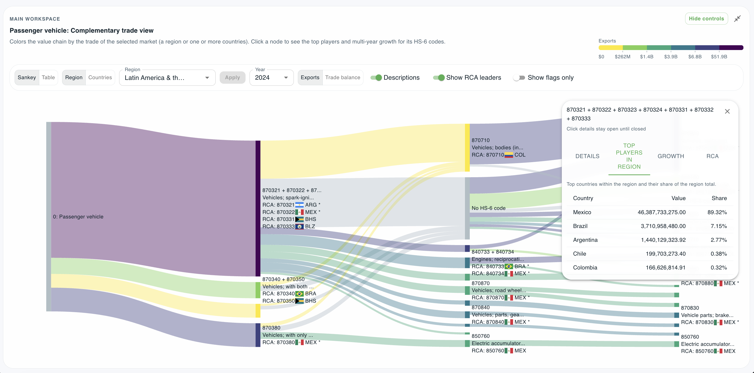Viewport: 754px width, 373px height.
Task: Open the Year dropdown showing 2024
Action: 271,78
